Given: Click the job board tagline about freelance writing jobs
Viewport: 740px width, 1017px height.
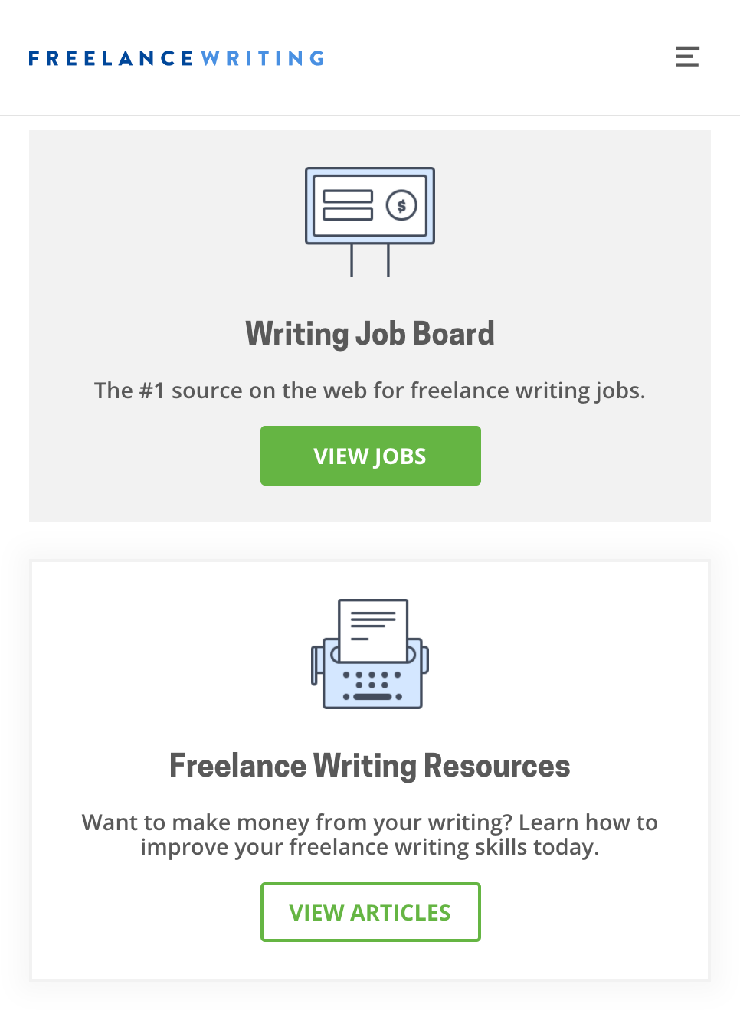Looking at the screenshot, I should point(370,391).
